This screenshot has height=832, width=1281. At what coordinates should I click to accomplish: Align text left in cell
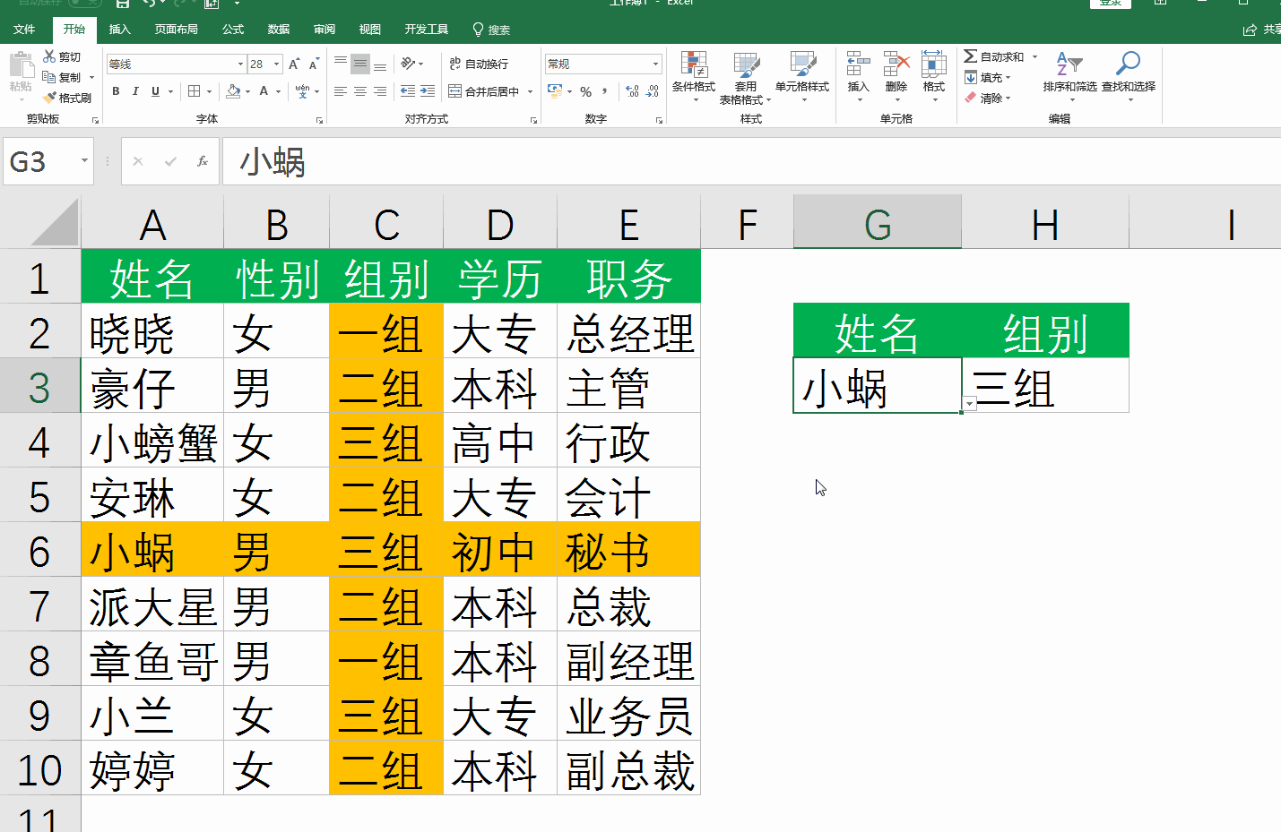click(x=341, y=91)
